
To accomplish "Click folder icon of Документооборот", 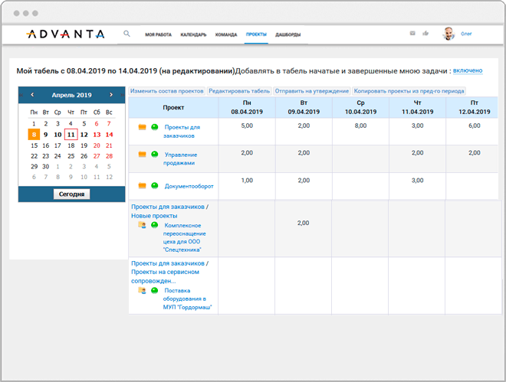I will click(x=143, y=185).
